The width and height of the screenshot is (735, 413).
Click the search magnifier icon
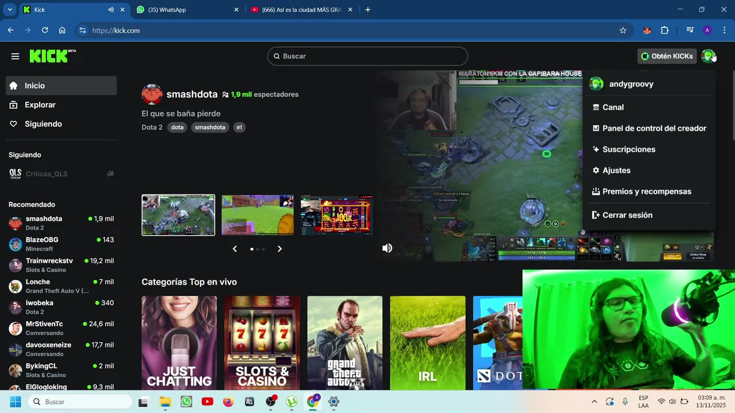click(276, 56)
